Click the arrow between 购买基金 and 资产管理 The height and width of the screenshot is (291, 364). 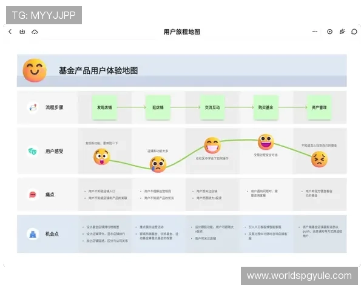point(293,107)
